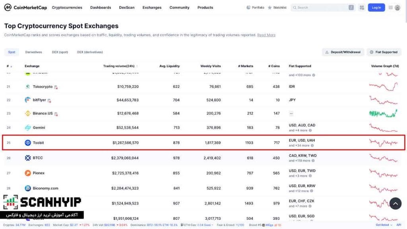
Task: Click info icon beside Toobit's +34 more
Action: pos(312,146)
